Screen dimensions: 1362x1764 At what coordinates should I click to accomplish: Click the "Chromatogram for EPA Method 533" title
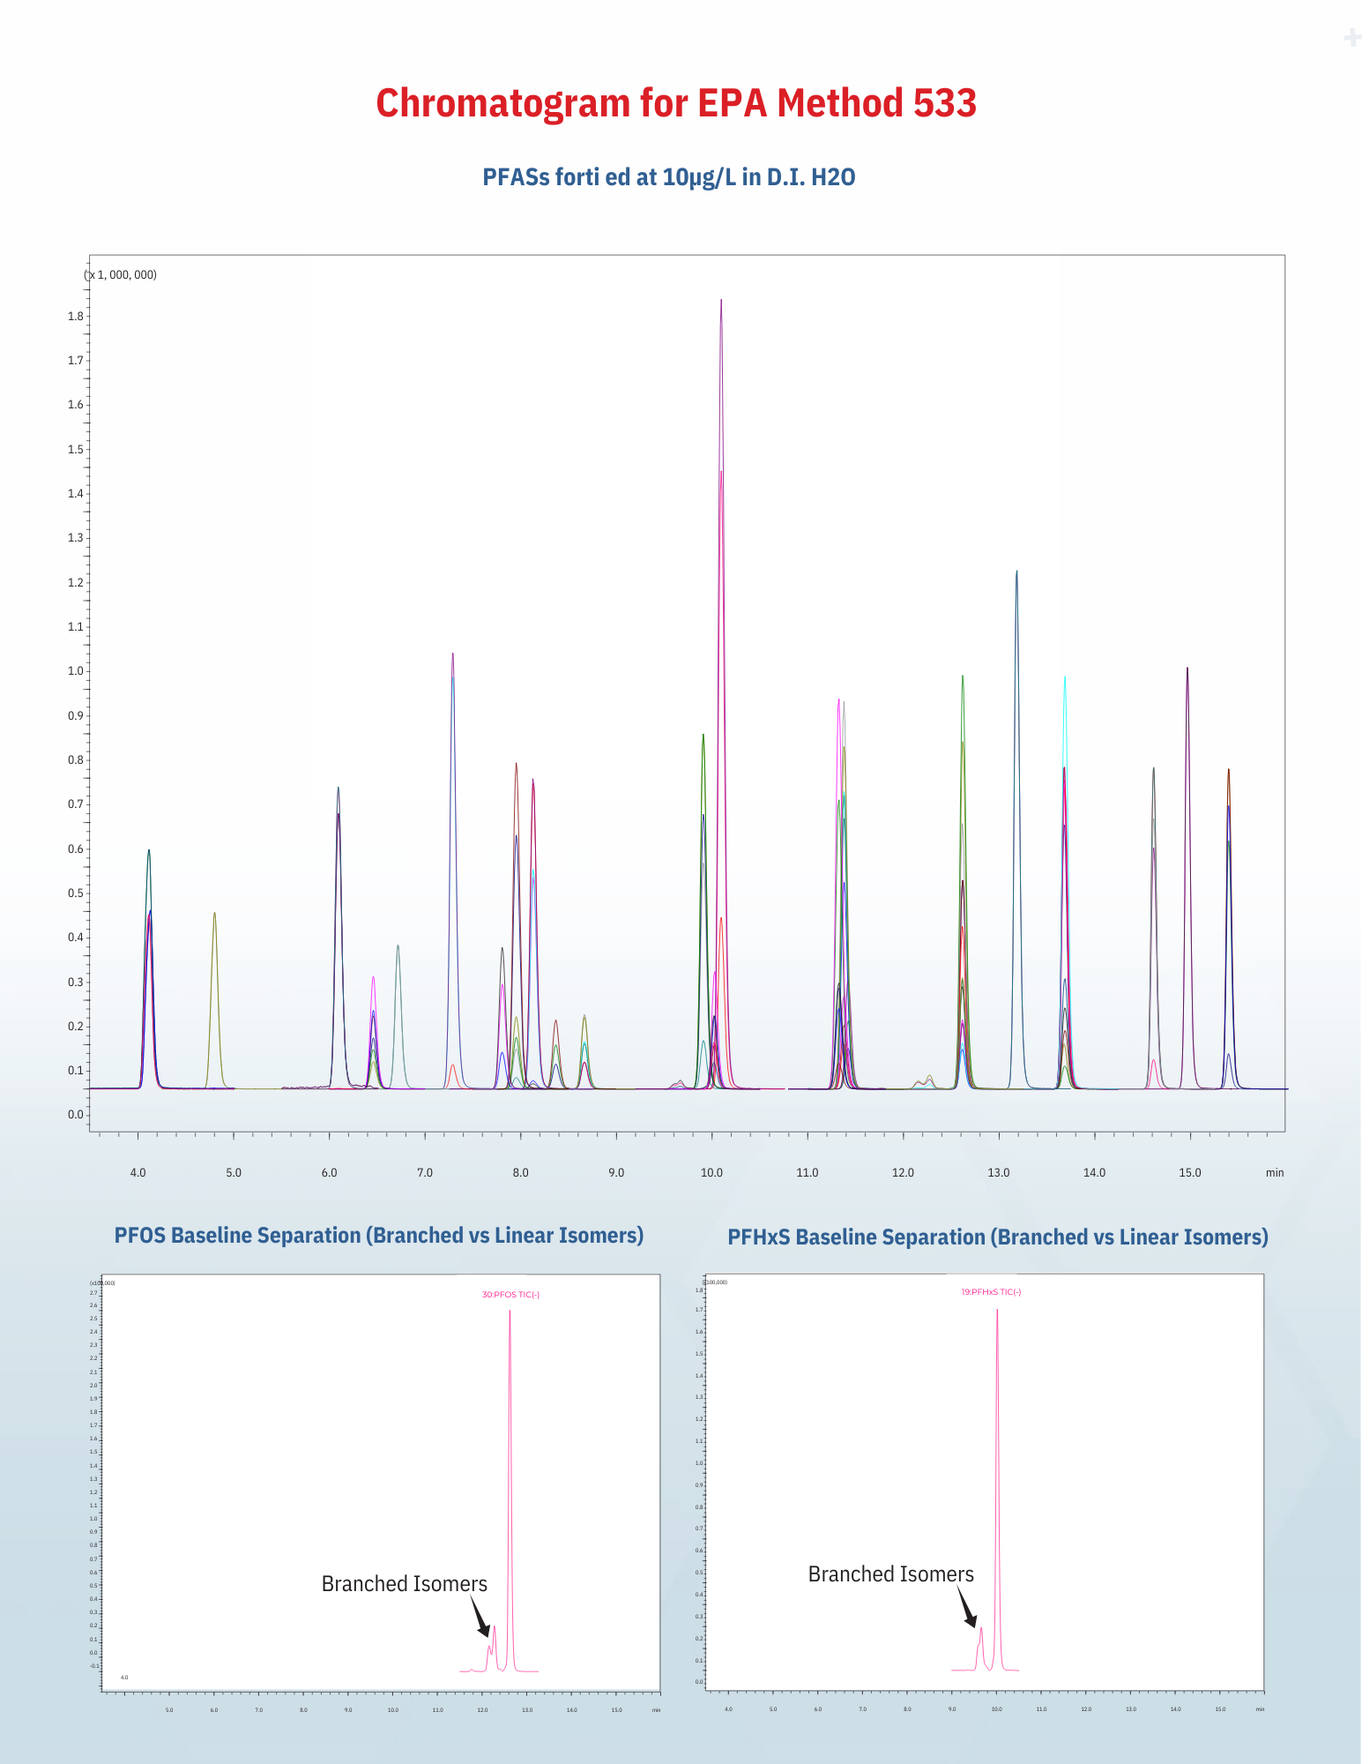click(676, 103)
